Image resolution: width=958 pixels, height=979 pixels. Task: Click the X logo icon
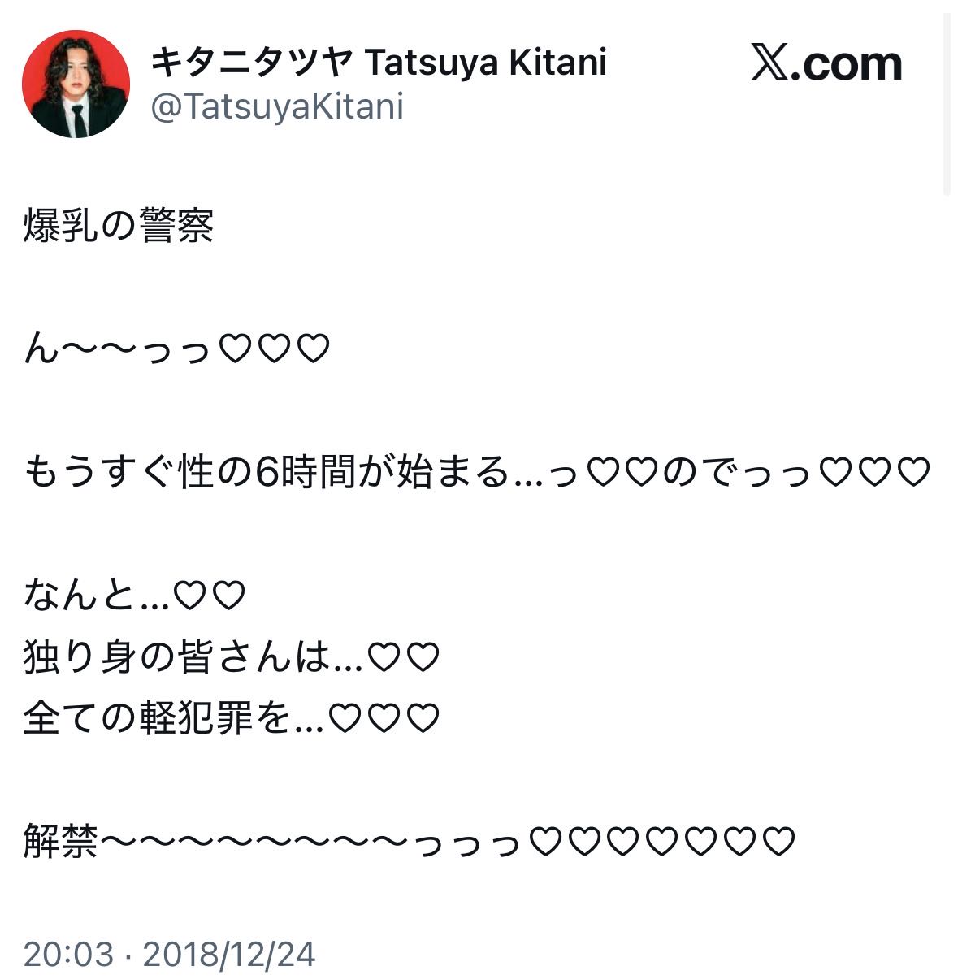coord(769,63)
